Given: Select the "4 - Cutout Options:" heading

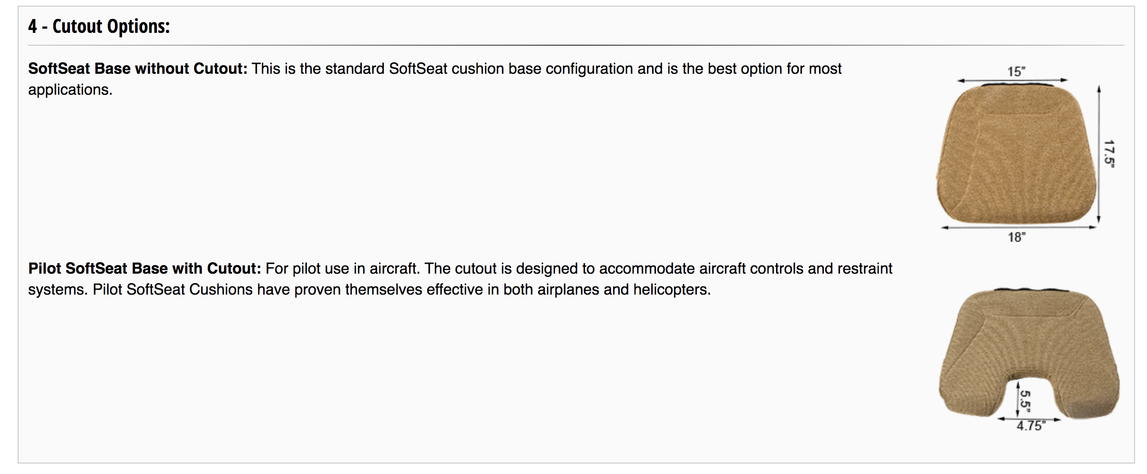Looking at the screenshot, I should click(99, 26).
